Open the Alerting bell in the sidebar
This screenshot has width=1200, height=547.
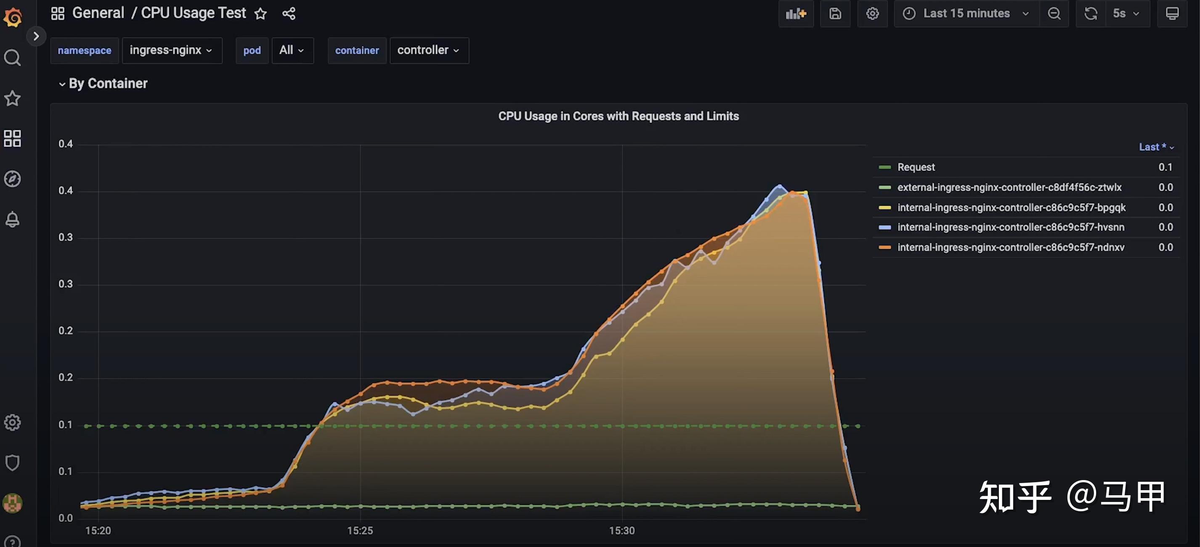(13, 220)
